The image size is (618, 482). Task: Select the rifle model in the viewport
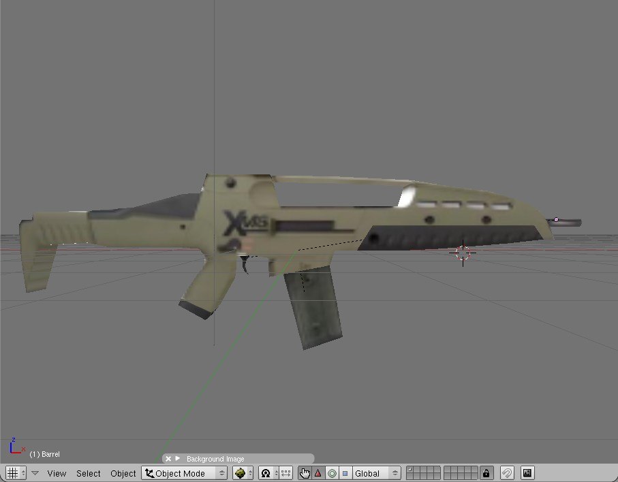pyautogui.click(x=307, y=225)
